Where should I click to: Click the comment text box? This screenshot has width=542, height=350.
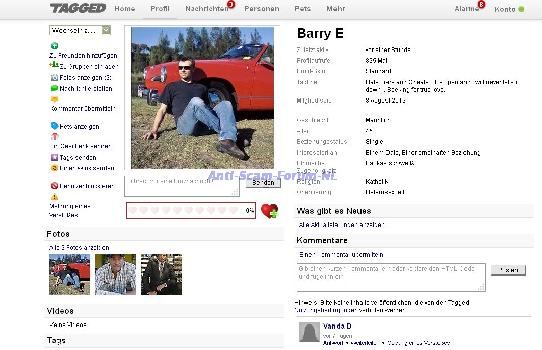coord(391,278)
